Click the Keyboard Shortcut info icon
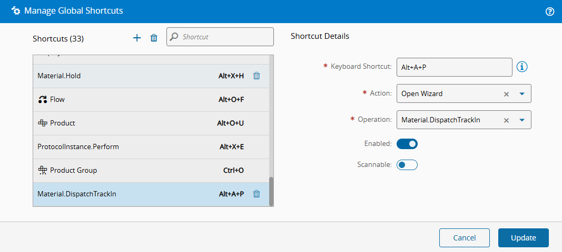This screenshot has height=252, width=562. click(522, 67)
